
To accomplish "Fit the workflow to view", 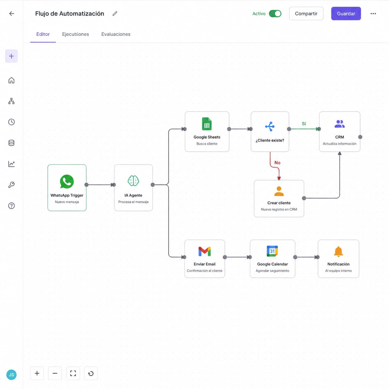I will 73,373.
